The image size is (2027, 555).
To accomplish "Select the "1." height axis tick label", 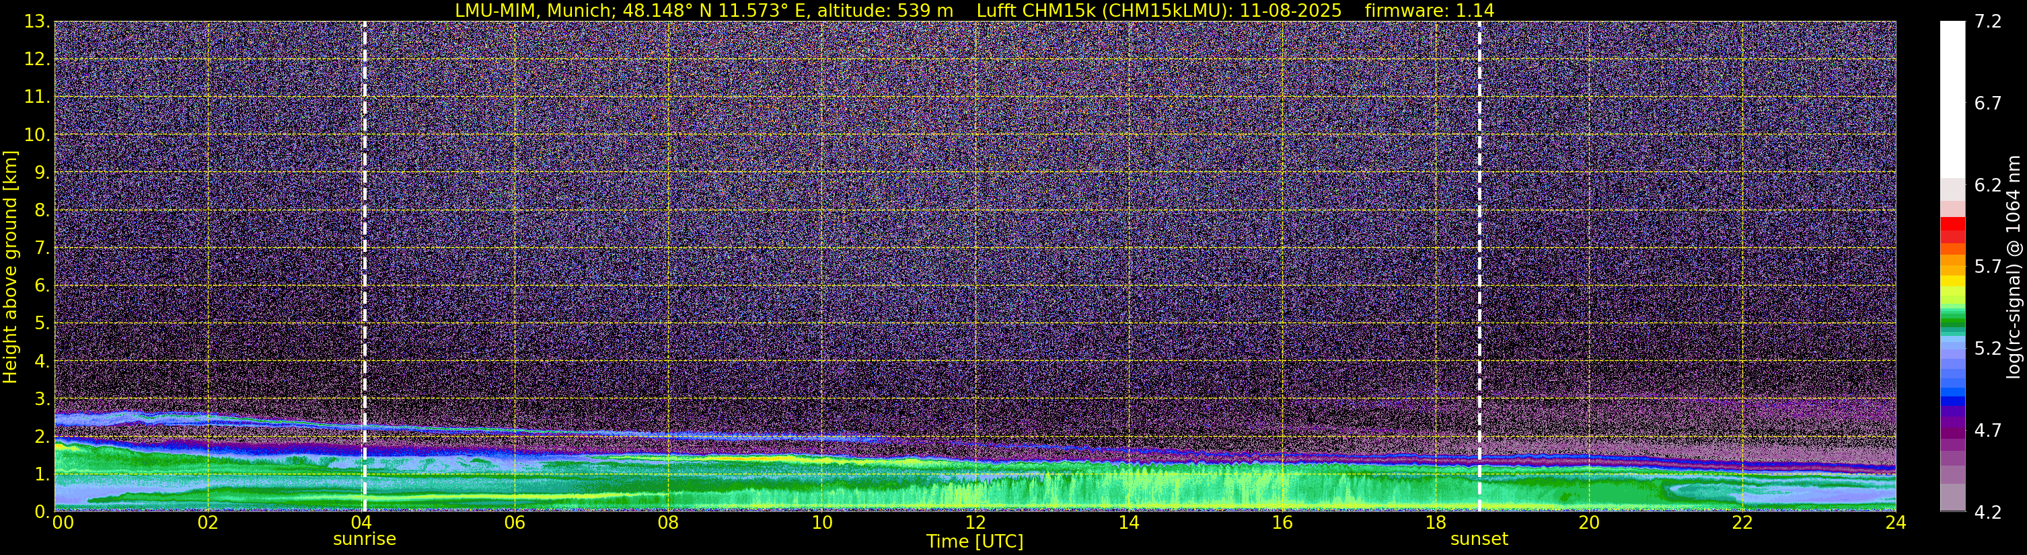I will pos(43,474).
